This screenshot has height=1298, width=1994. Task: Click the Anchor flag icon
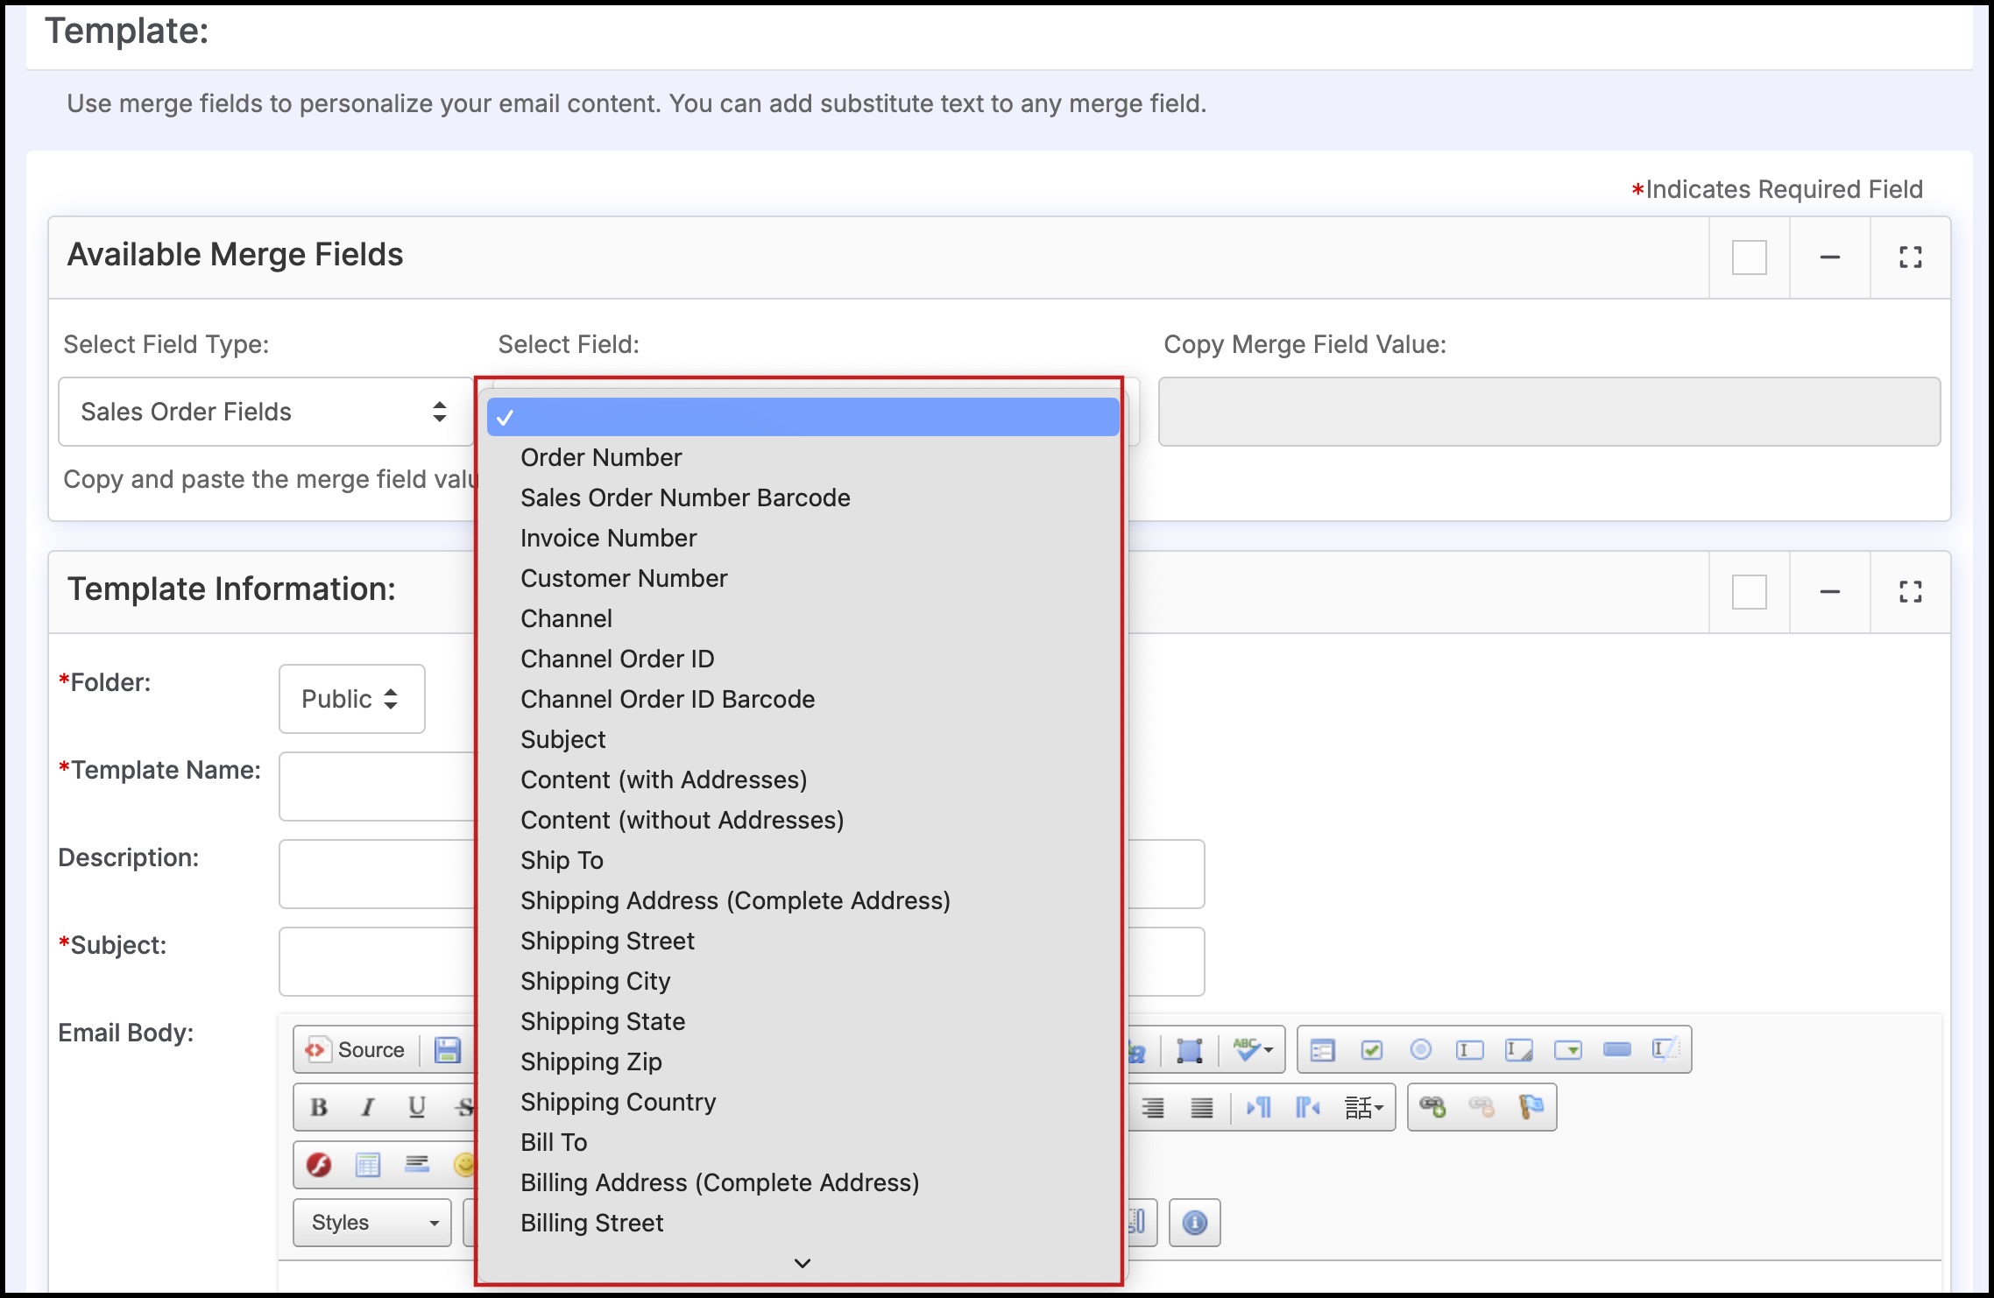1531,1107
